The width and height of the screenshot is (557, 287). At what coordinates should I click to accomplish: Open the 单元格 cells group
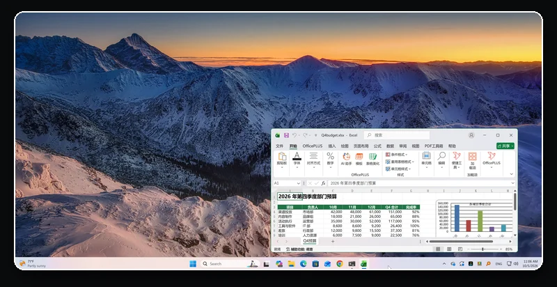pyautogui.click(x=426, y=160)
